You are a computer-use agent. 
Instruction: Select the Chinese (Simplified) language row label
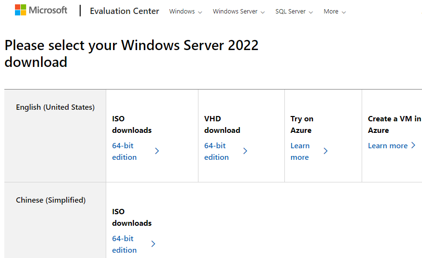tap(51, 200)
